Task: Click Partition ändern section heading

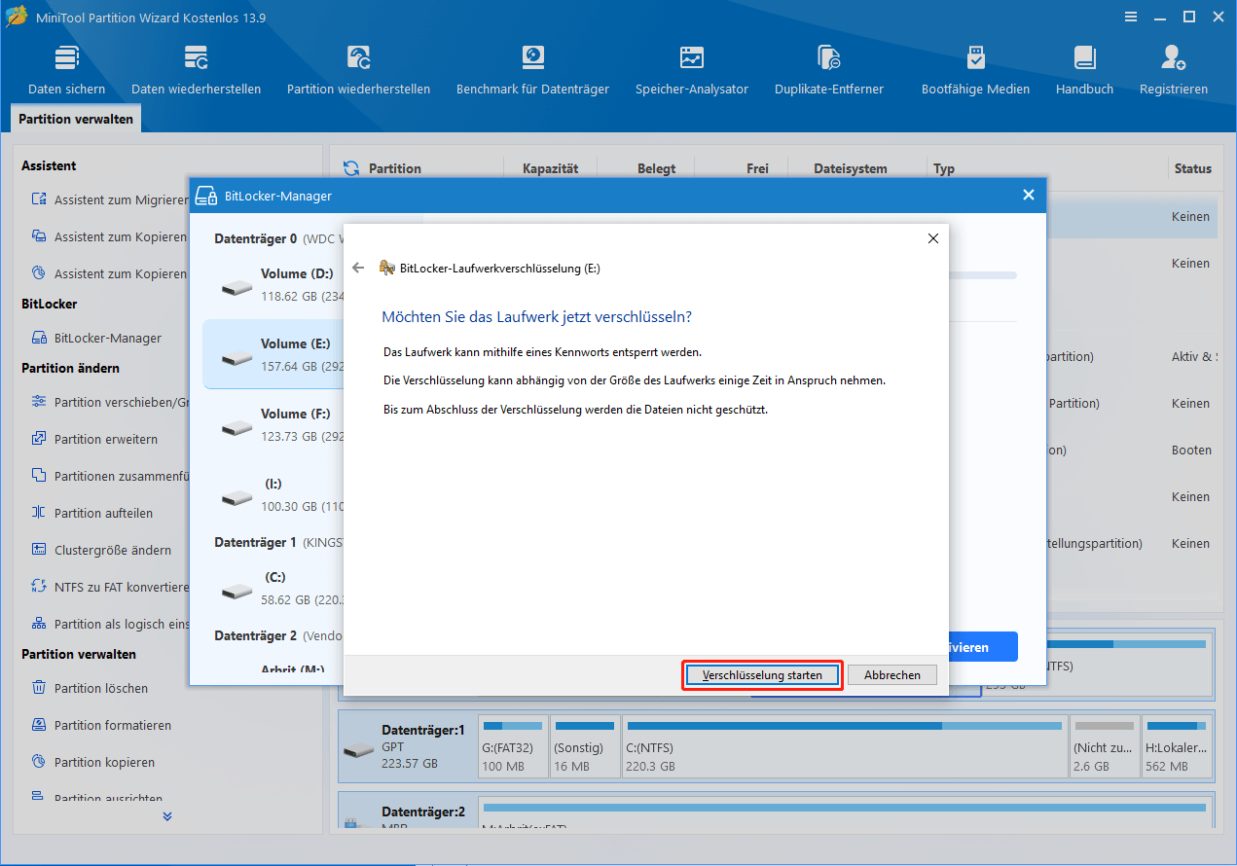Action: pos(70,368)
